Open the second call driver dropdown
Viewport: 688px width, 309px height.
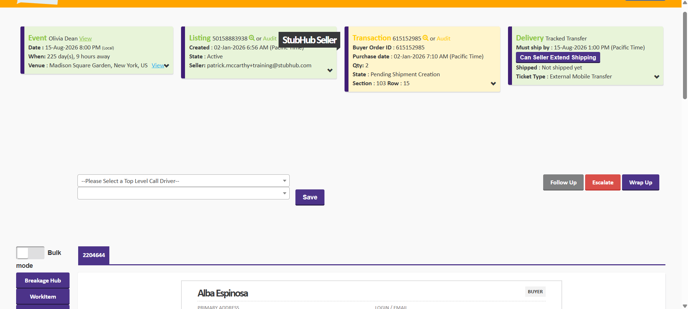click(183, 193)
